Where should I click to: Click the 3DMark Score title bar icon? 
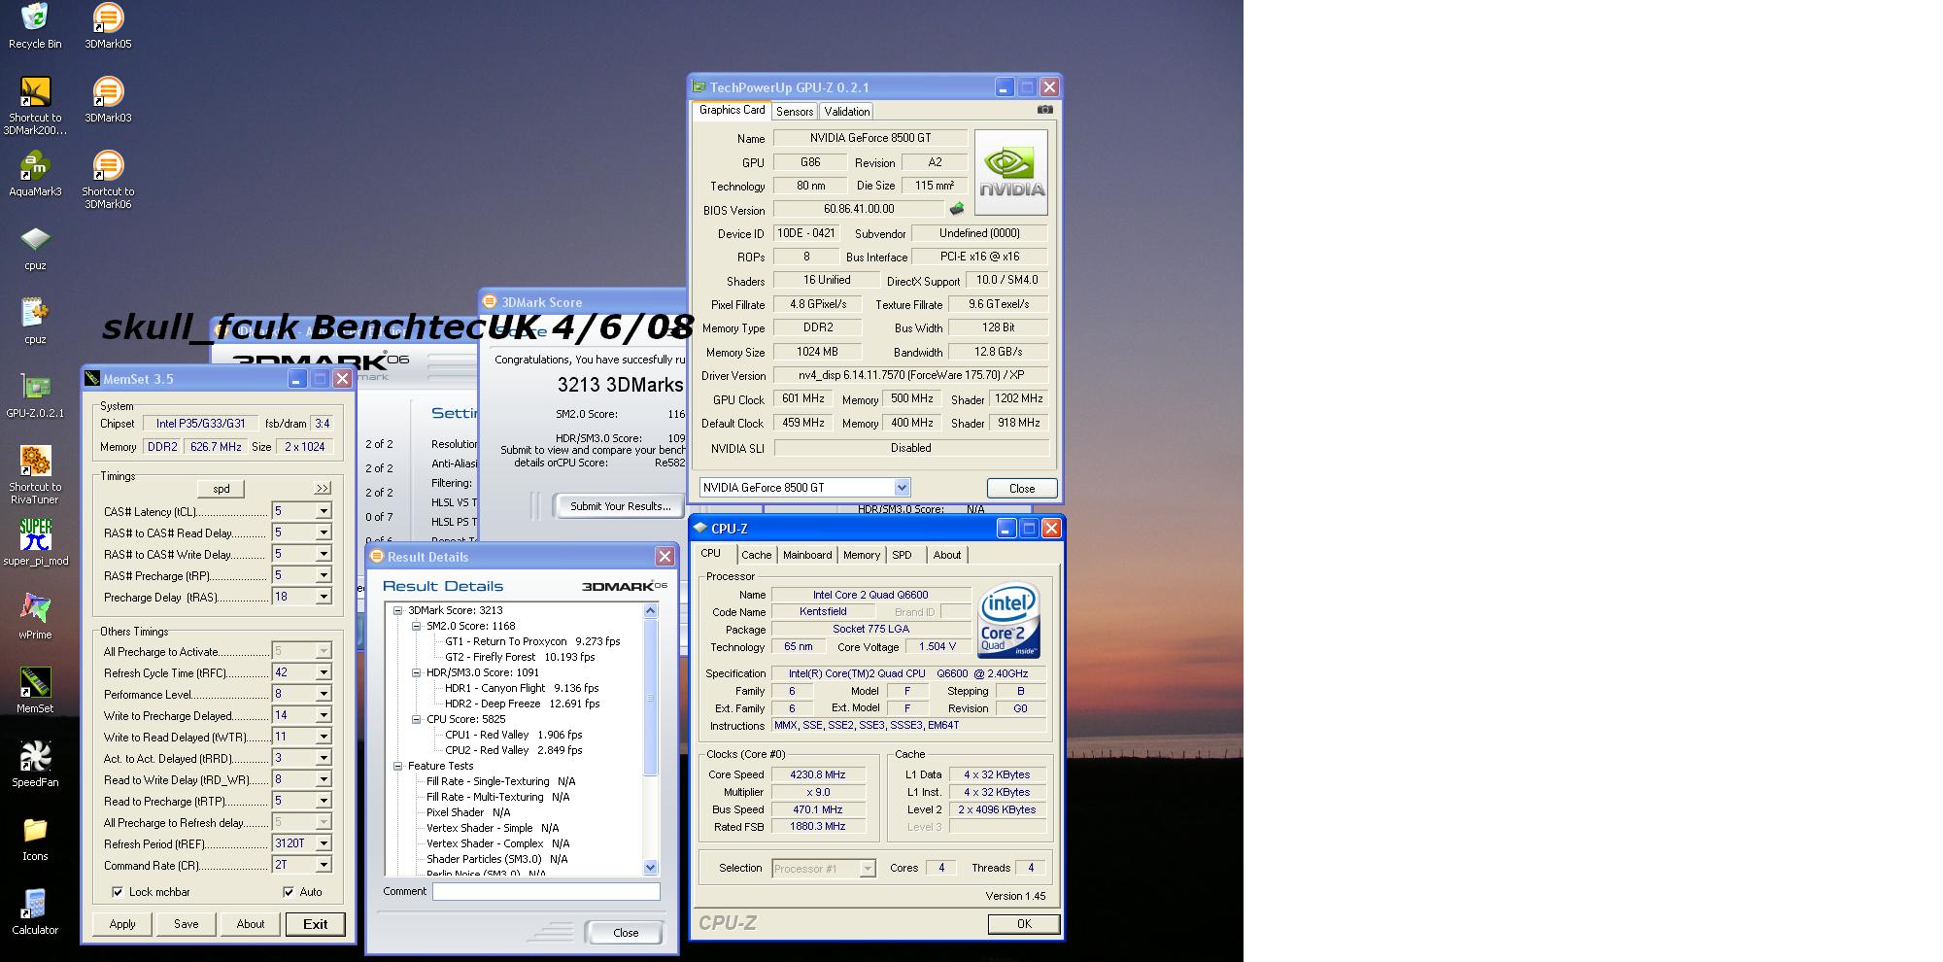(491, 302)
